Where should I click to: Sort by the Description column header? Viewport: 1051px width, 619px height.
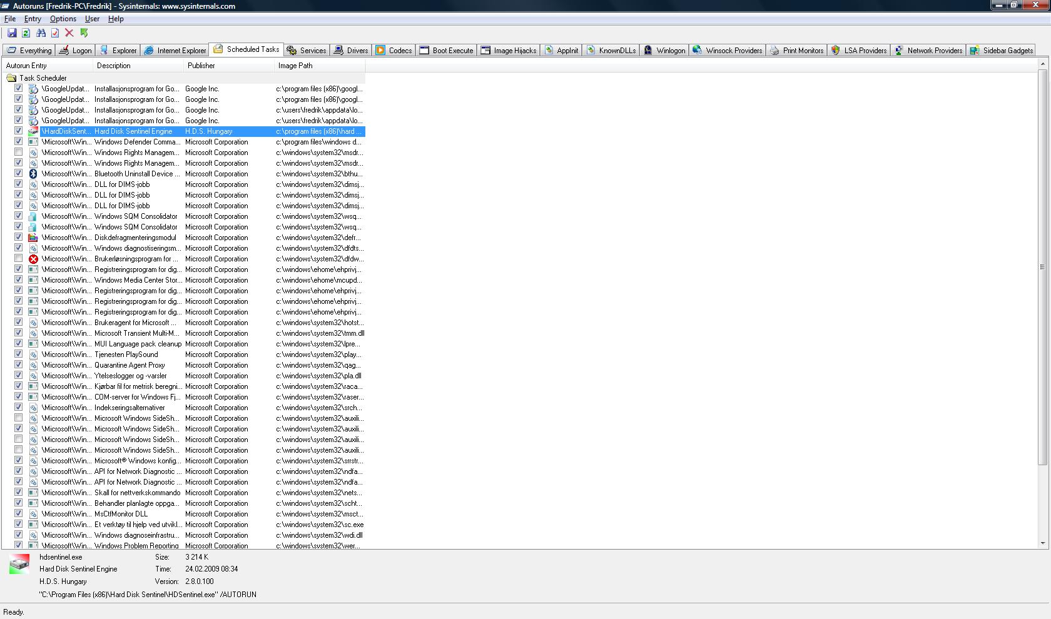[x=138, y=66]
